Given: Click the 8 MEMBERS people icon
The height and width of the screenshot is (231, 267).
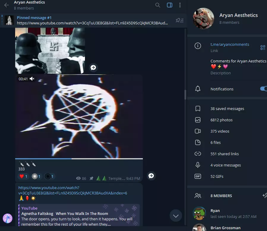Looking at the screenshot, I should pyautogui.click(x=198, y=196).
